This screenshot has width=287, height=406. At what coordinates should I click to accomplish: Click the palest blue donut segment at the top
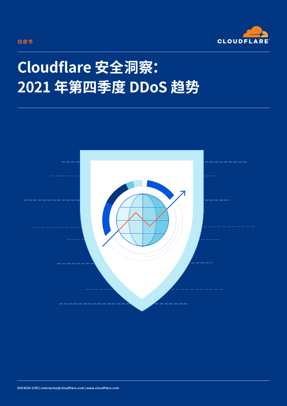coord(138,183)
